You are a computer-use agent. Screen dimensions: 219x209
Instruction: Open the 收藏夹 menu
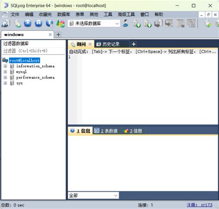point(45,14)
